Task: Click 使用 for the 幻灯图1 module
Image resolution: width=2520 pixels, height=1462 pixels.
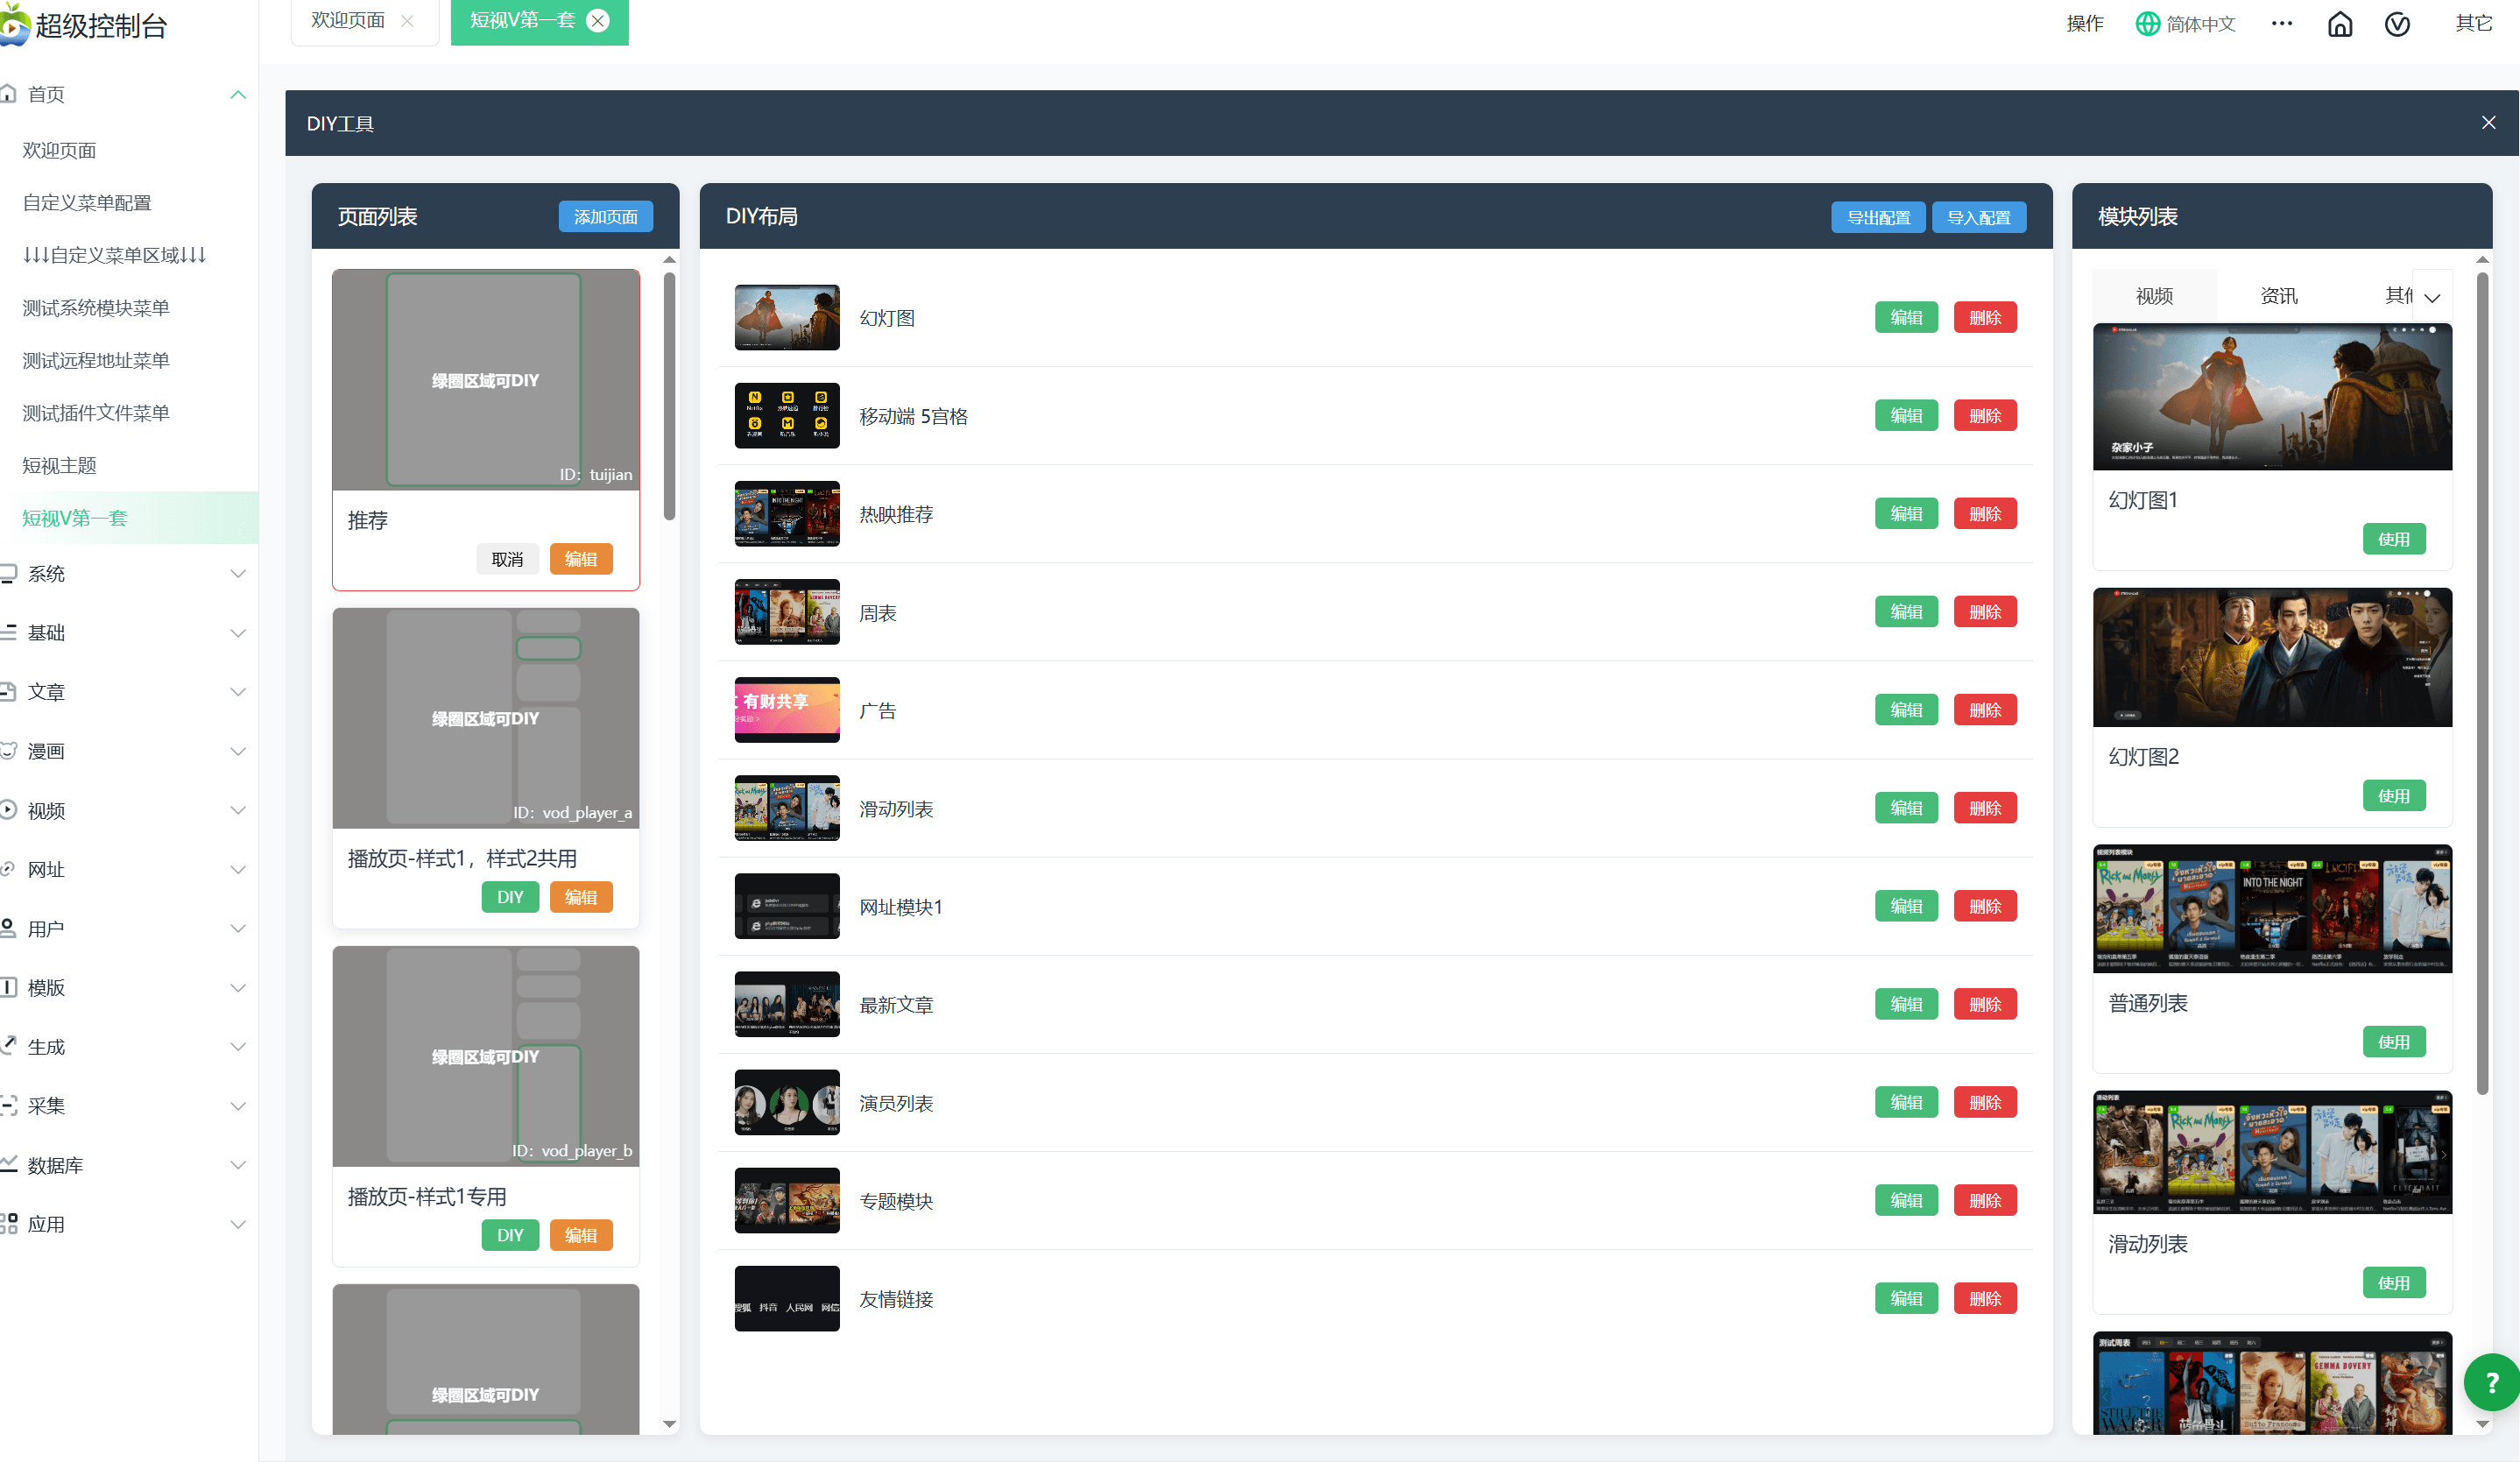Action: tap(2394, 539)
